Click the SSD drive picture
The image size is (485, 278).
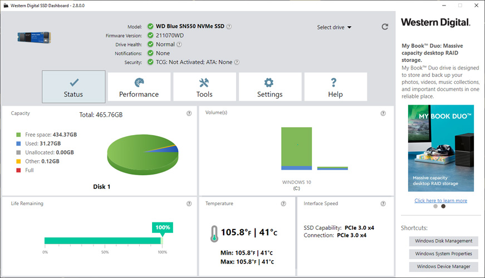tap(34, 37)
